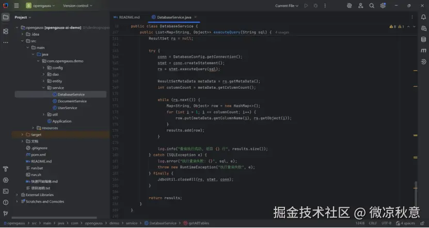Open the Notifications bell panel
The image size is (429, 228).
coord(423,17)
